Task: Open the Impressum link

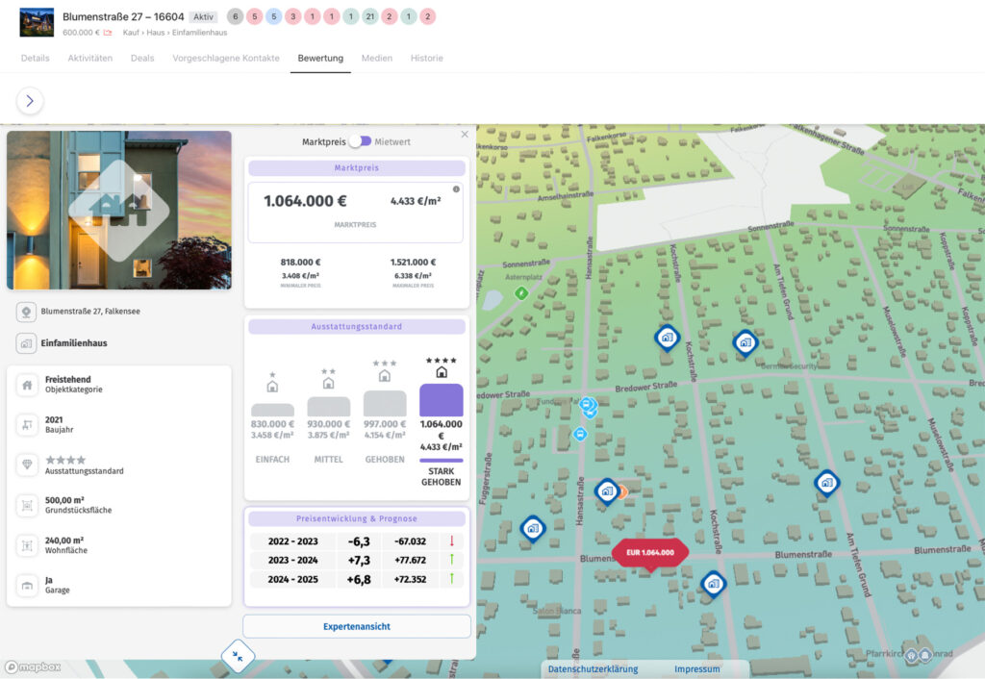Action: coord(696,668)
